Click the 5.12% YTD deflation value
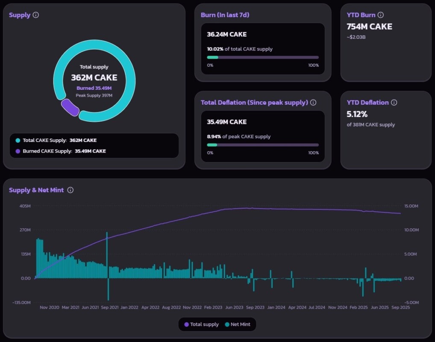 (x=357, y=114)
